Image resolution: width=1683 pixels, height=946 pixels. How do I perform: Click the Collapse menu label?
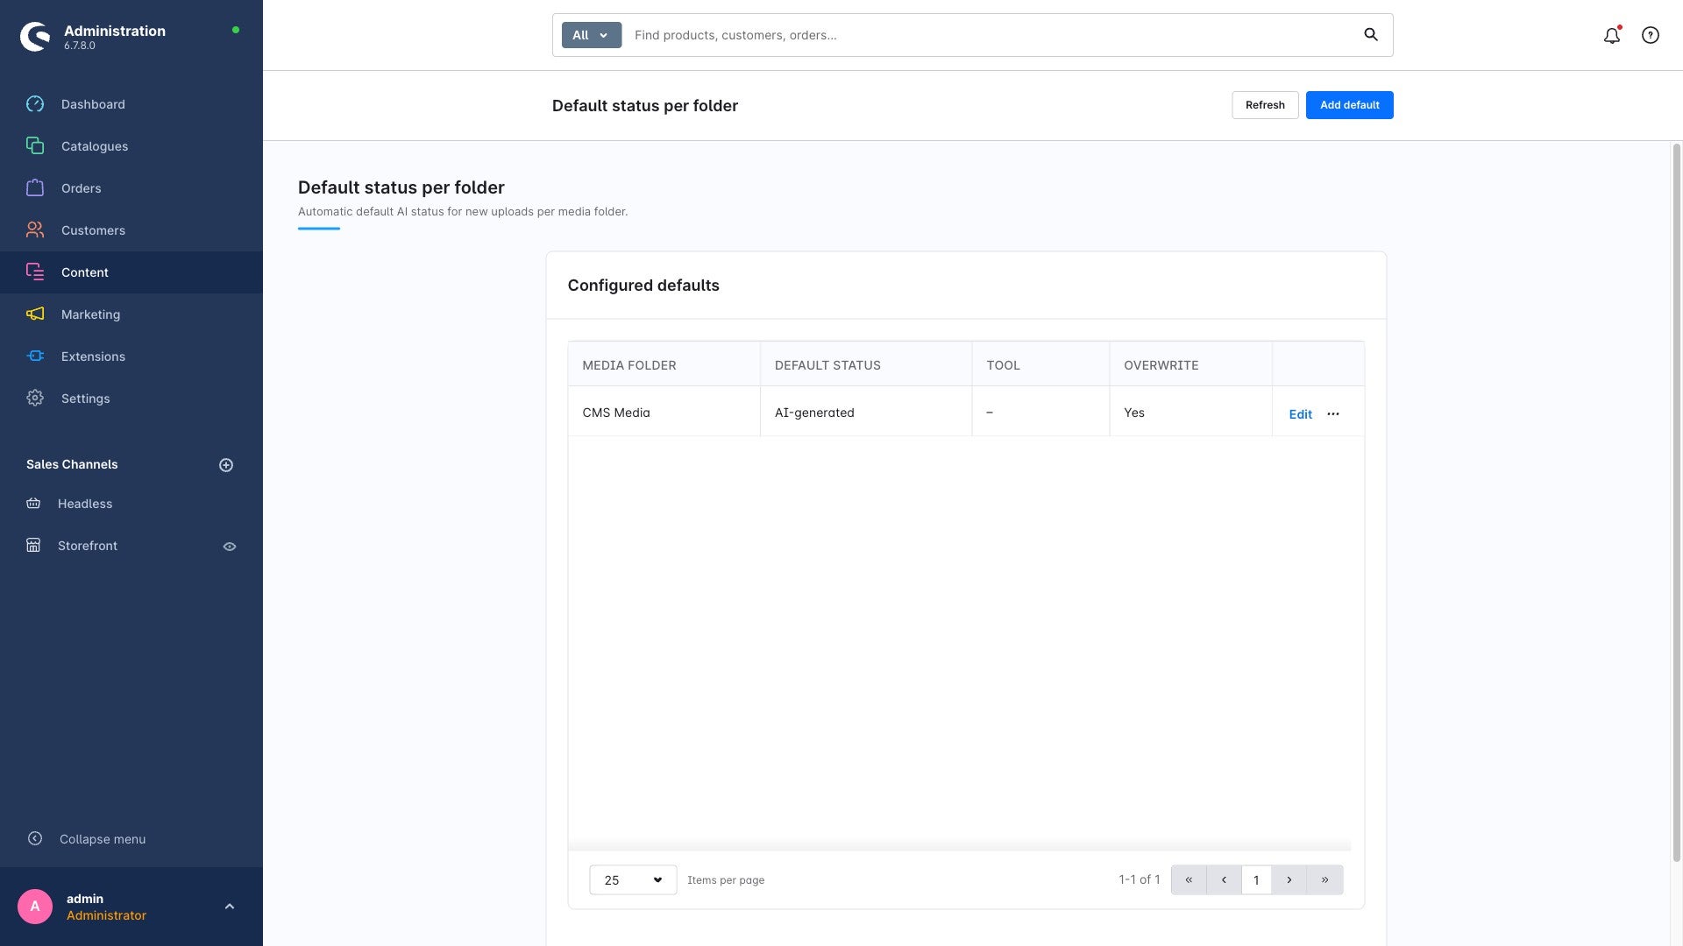[x=103, y=839]
